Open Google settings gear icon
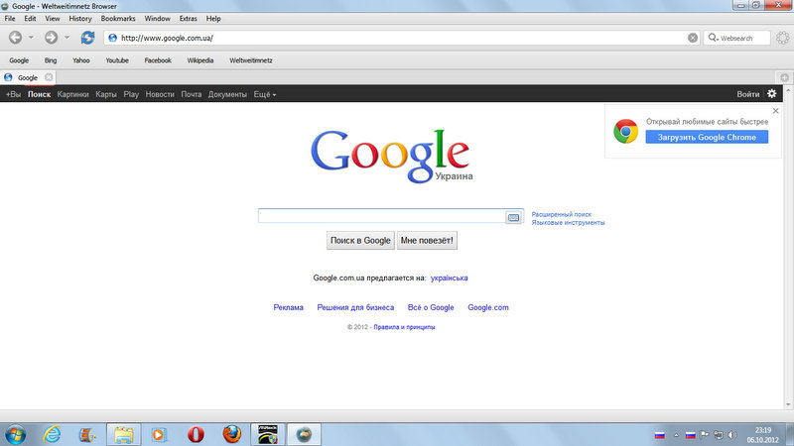 click(772, 93)
